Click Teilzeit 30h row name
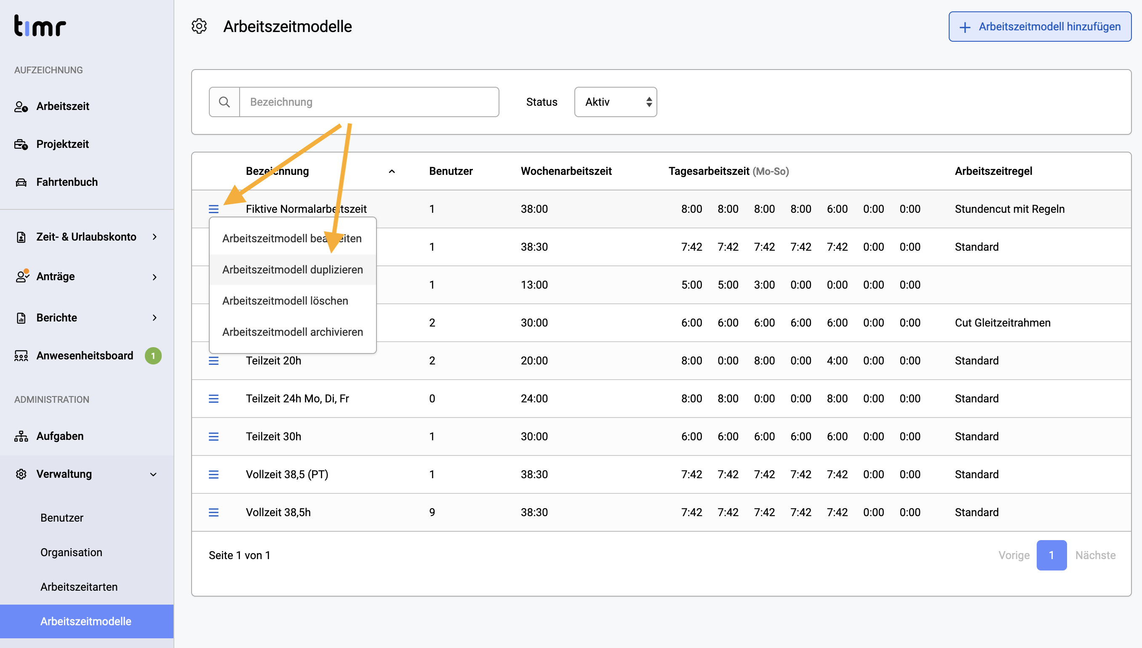The image size is (1142, 648). coord(273,436)
